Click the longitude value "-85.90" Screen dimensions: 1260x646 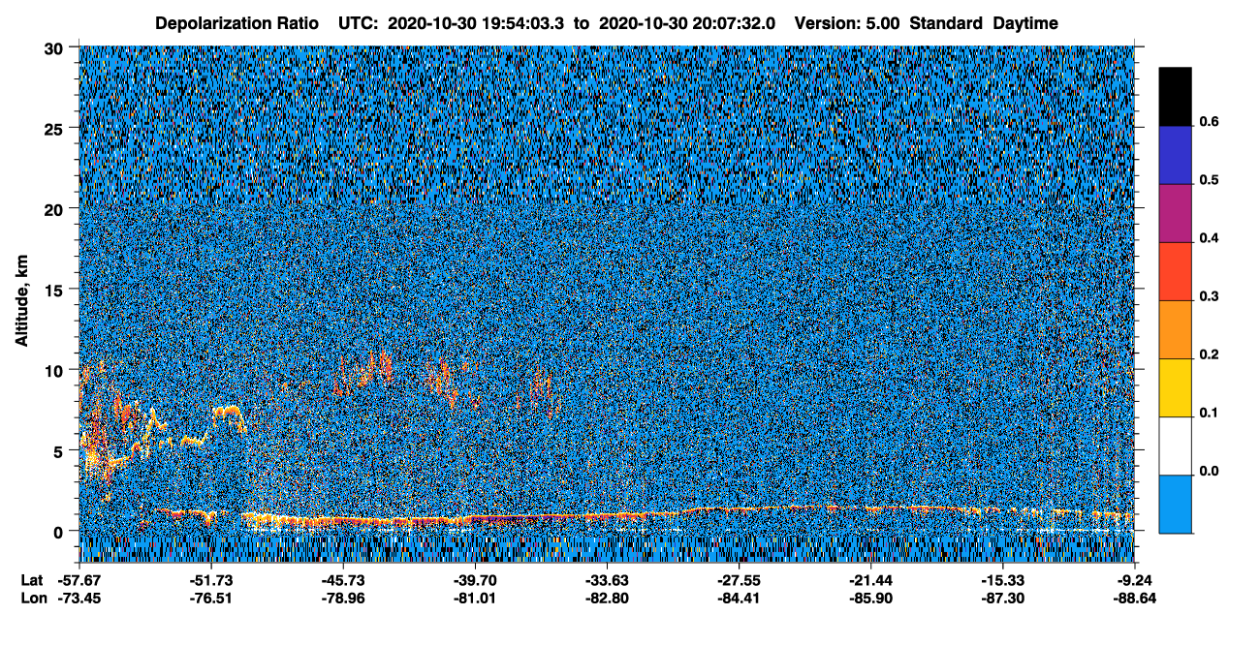point(871,598)
